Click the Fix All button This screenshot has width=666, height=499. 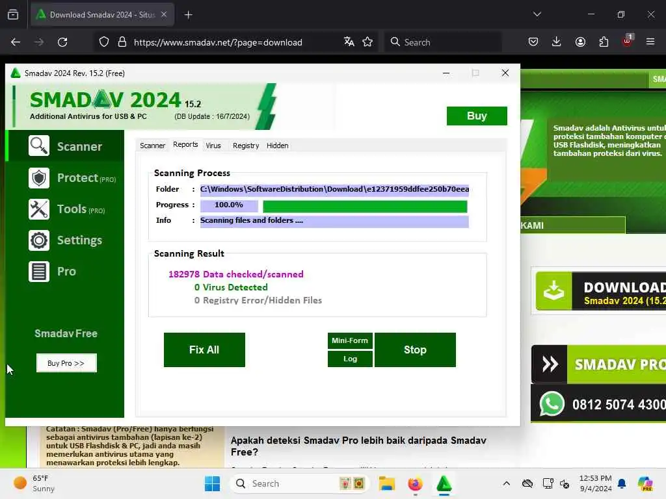click(x=204, y=350)
